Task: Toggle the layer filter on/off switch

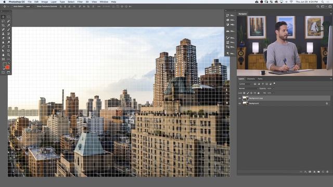Action: [x=274, y=84]
